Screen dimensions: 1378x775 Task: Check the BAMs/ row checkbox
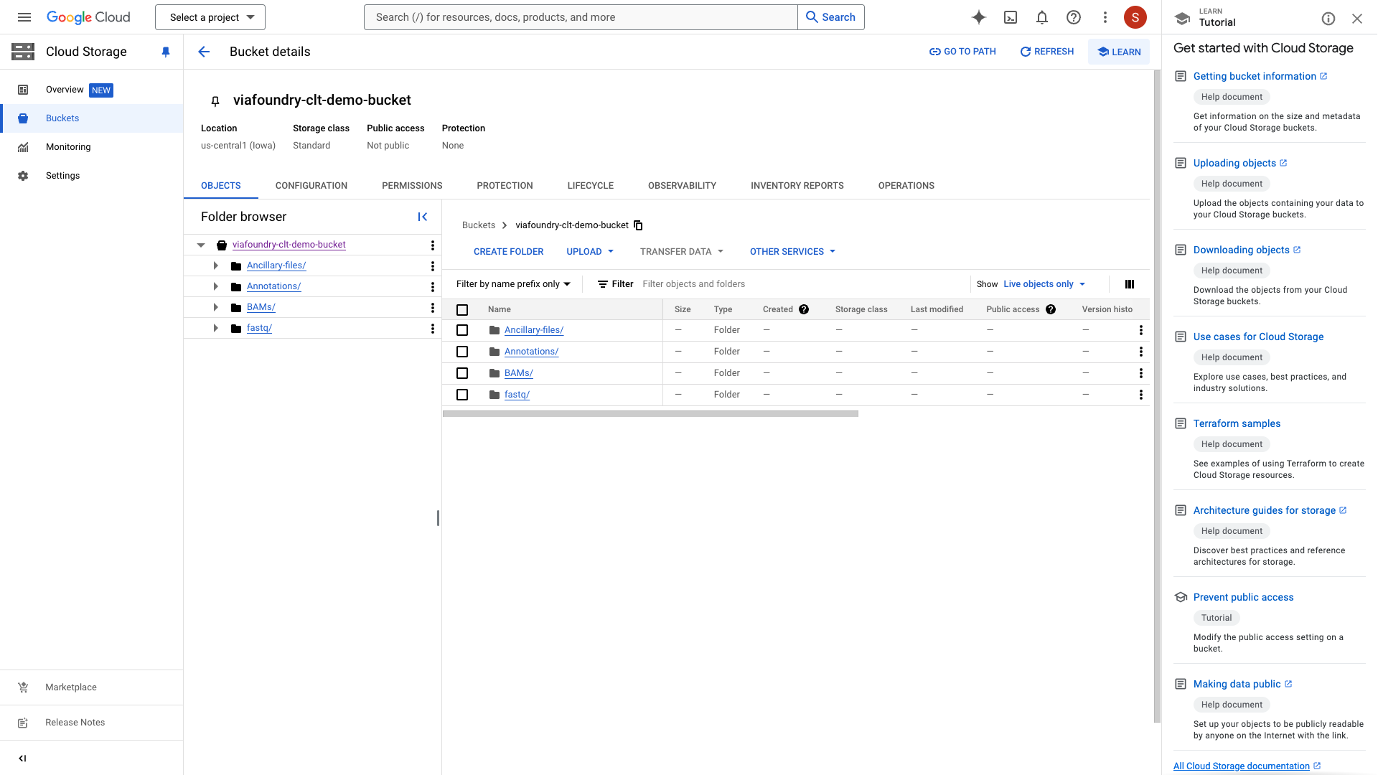[x=462, y=373]
